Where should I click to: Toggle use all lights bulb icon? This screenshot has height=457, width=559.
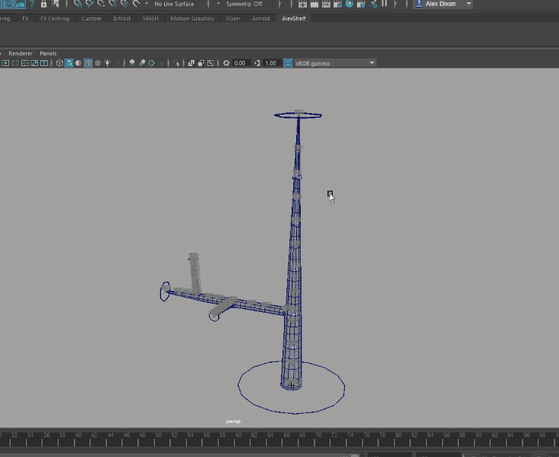[107, 63]
